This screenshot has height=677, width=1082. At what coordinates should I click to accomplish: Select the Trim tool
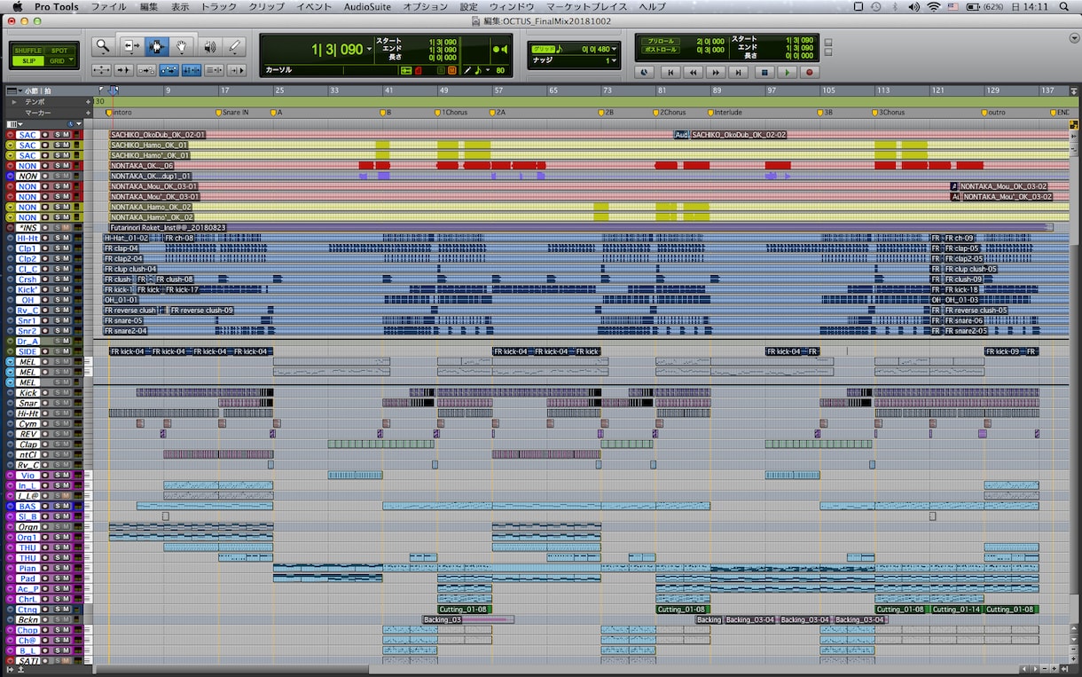[x=131, y=46]
